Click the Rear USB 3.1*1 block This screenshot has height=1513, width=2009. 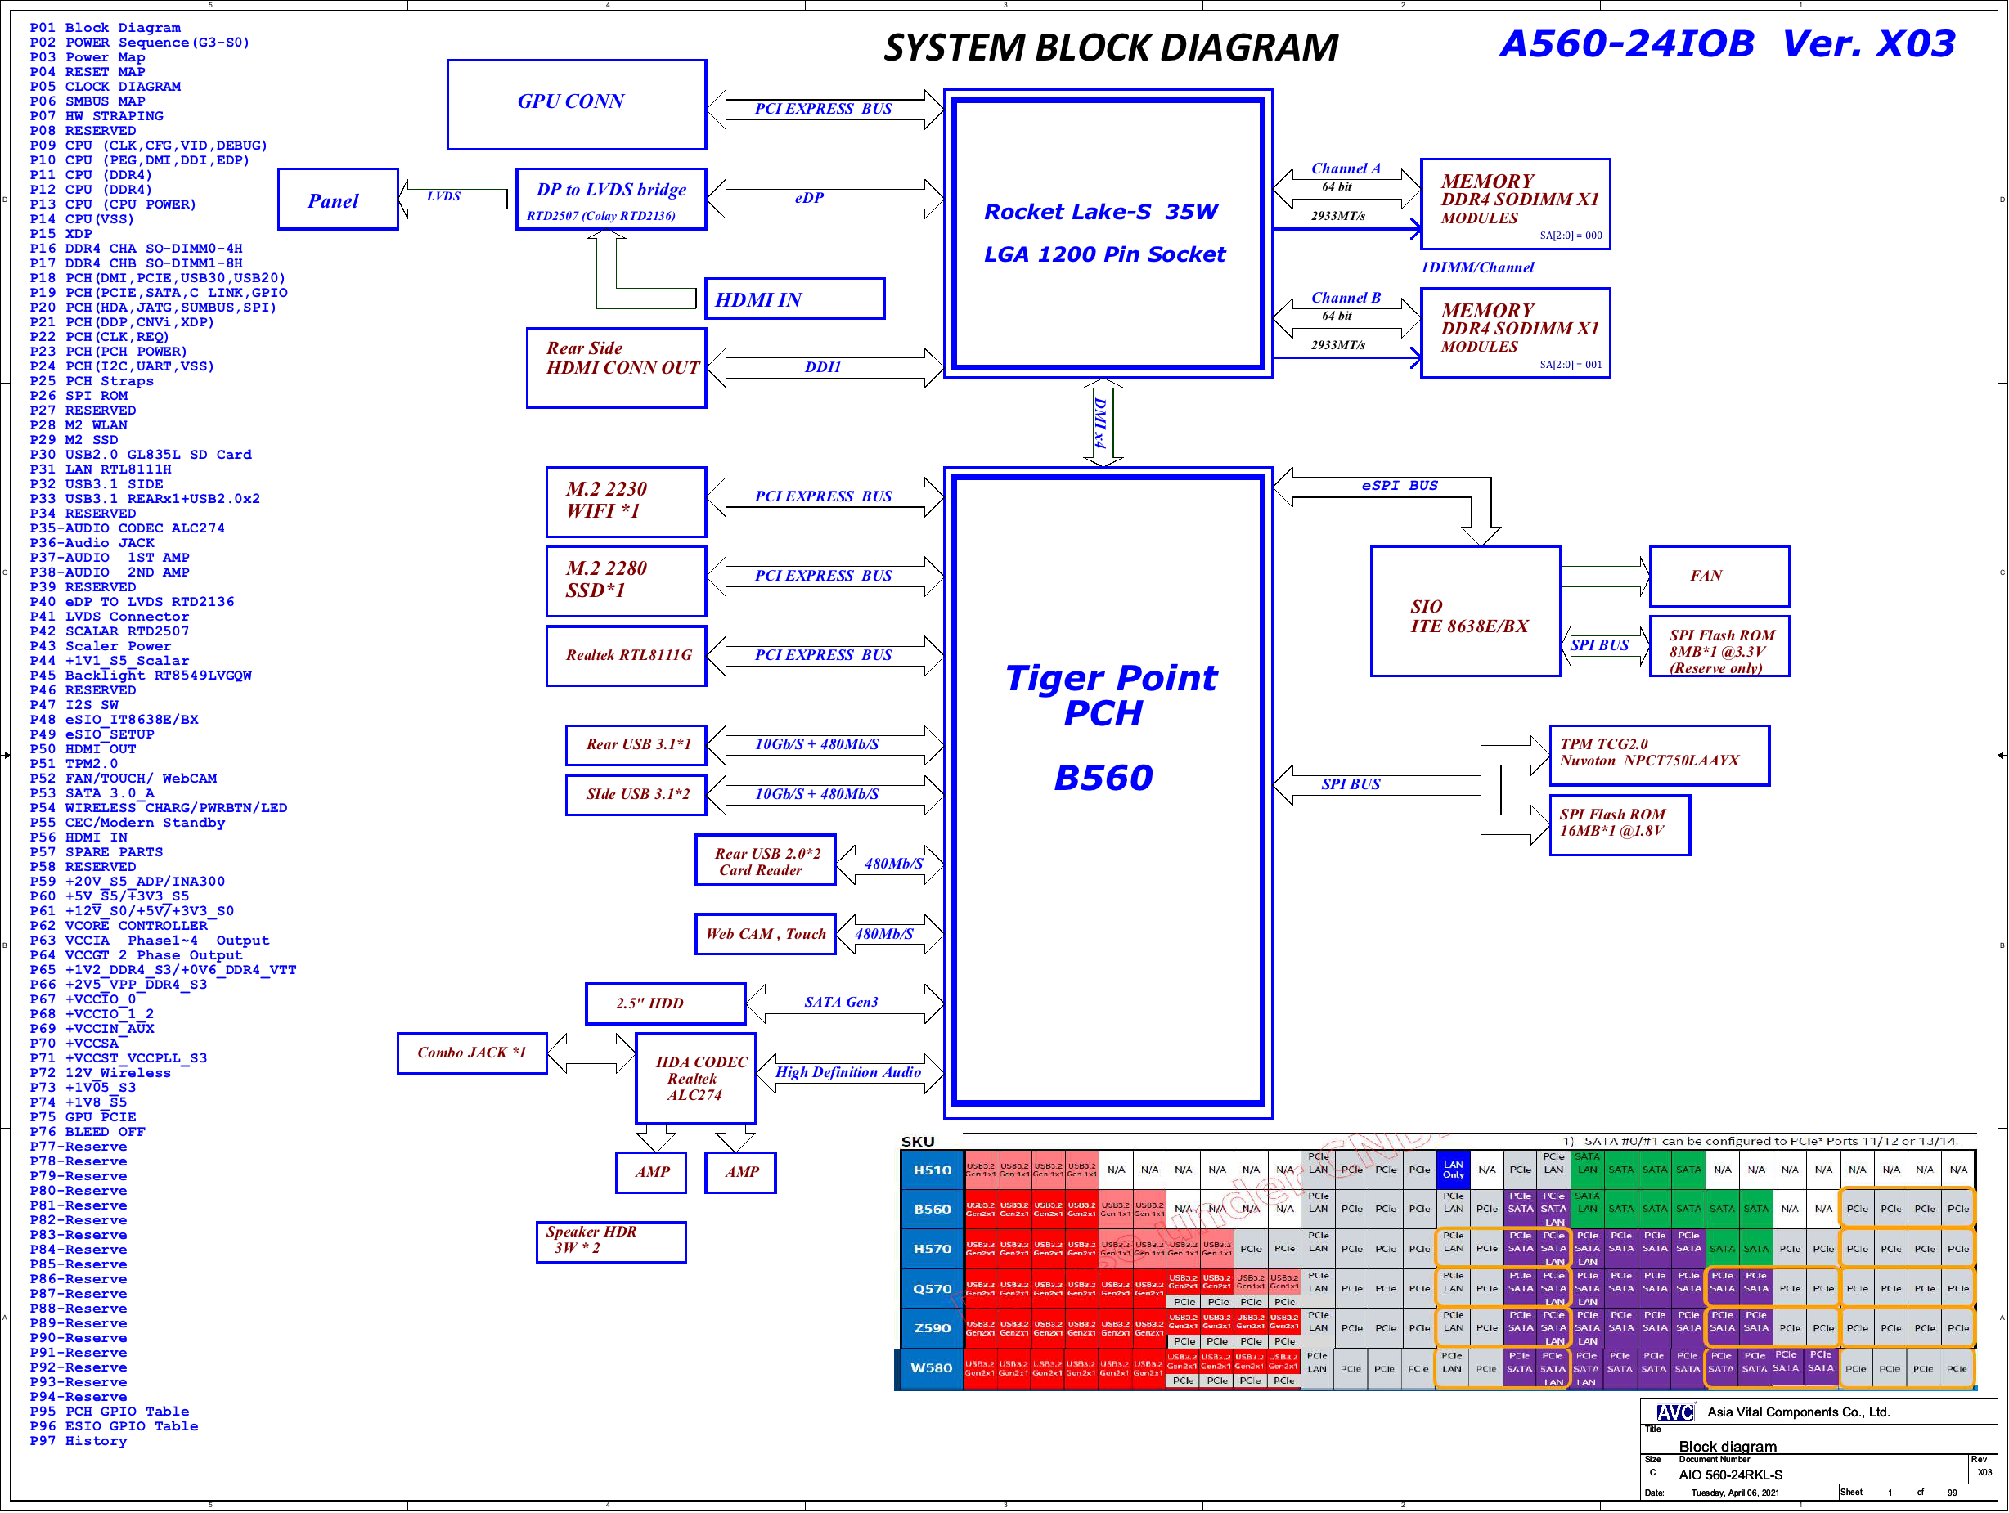coord(636,745)
